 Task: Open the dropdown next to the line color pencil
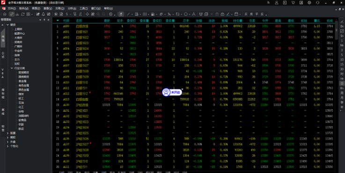tap(232, 15)
